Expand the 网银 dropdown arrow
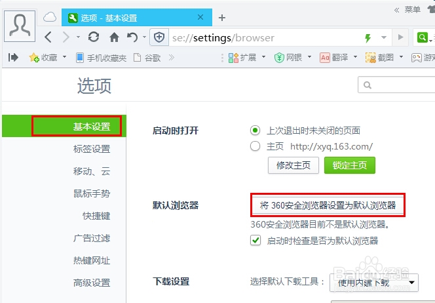This screenshot has width=435, height=303. [309, 57]
